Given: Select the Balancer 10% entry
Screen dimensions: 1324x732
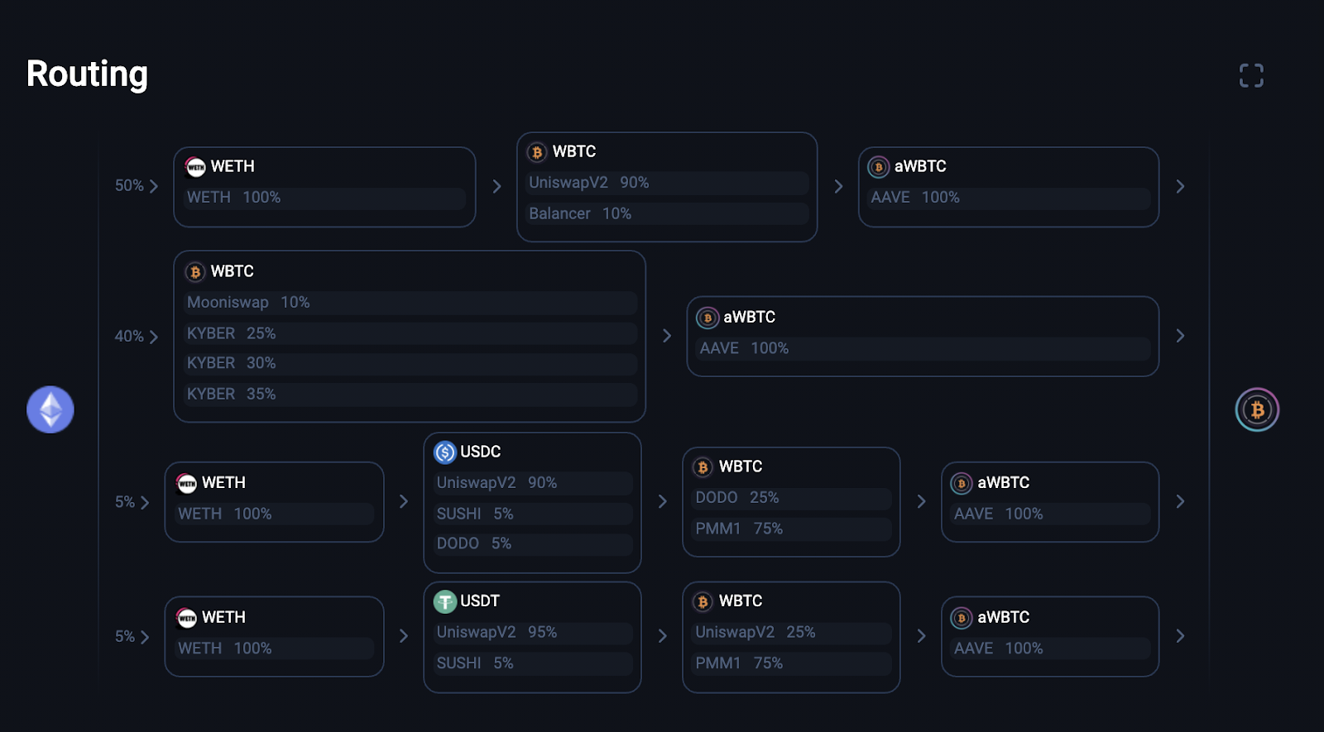Looking at the screenshot, I should point(667,213).
